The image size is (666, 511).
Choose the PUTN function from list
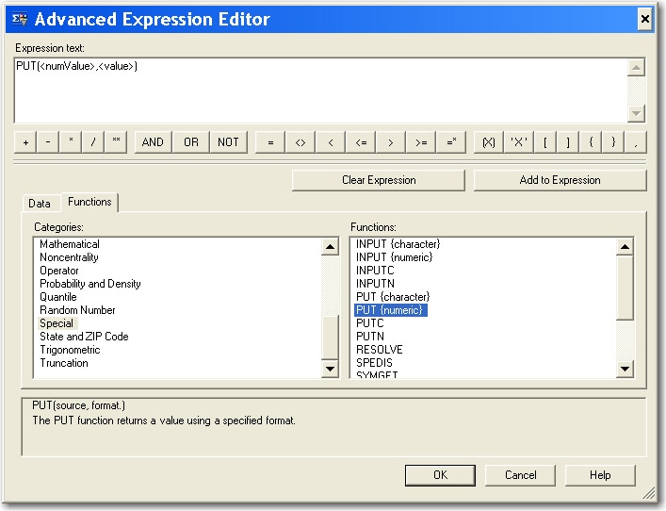pos(370,337)
